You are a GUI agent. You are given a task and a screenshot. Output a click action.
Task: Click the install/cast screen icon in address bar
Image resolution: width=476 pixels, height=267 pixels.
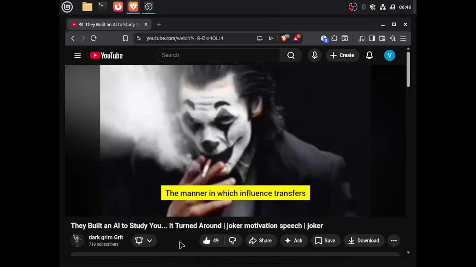tap(260, 38)
